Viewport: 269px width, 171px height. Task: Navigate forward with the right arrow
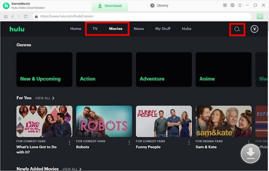[19, 16]
